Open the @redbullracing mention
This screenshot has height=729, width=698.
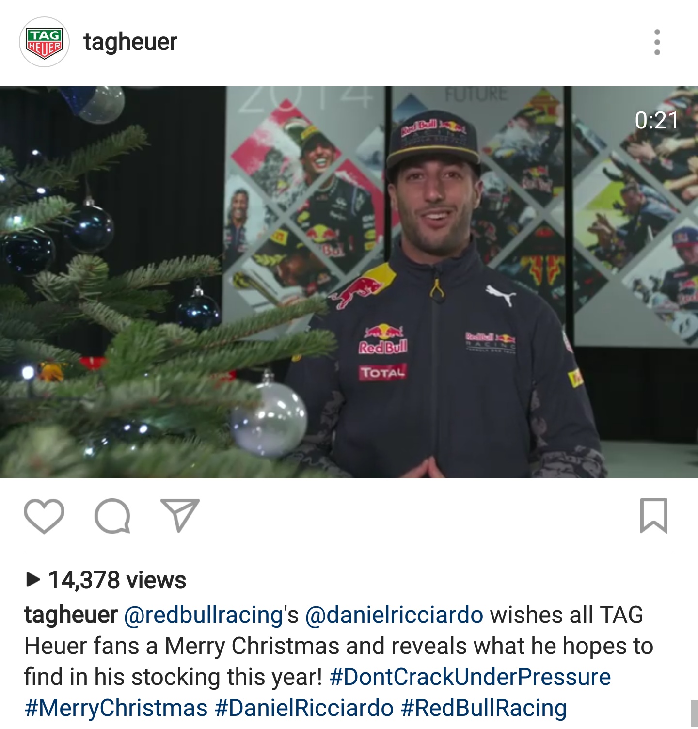pyautogui.click(x=204, y=615)
